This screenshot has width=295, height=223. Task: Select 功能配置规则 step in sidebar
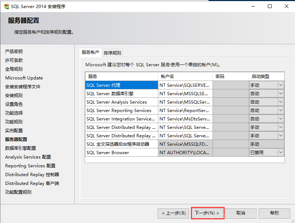click(18, 192)
